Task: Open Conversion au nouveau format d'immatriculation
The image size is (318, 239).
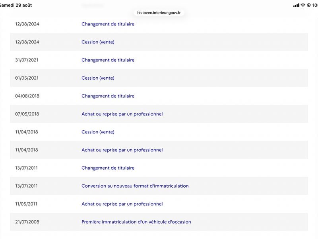Action: pos(135,186)
